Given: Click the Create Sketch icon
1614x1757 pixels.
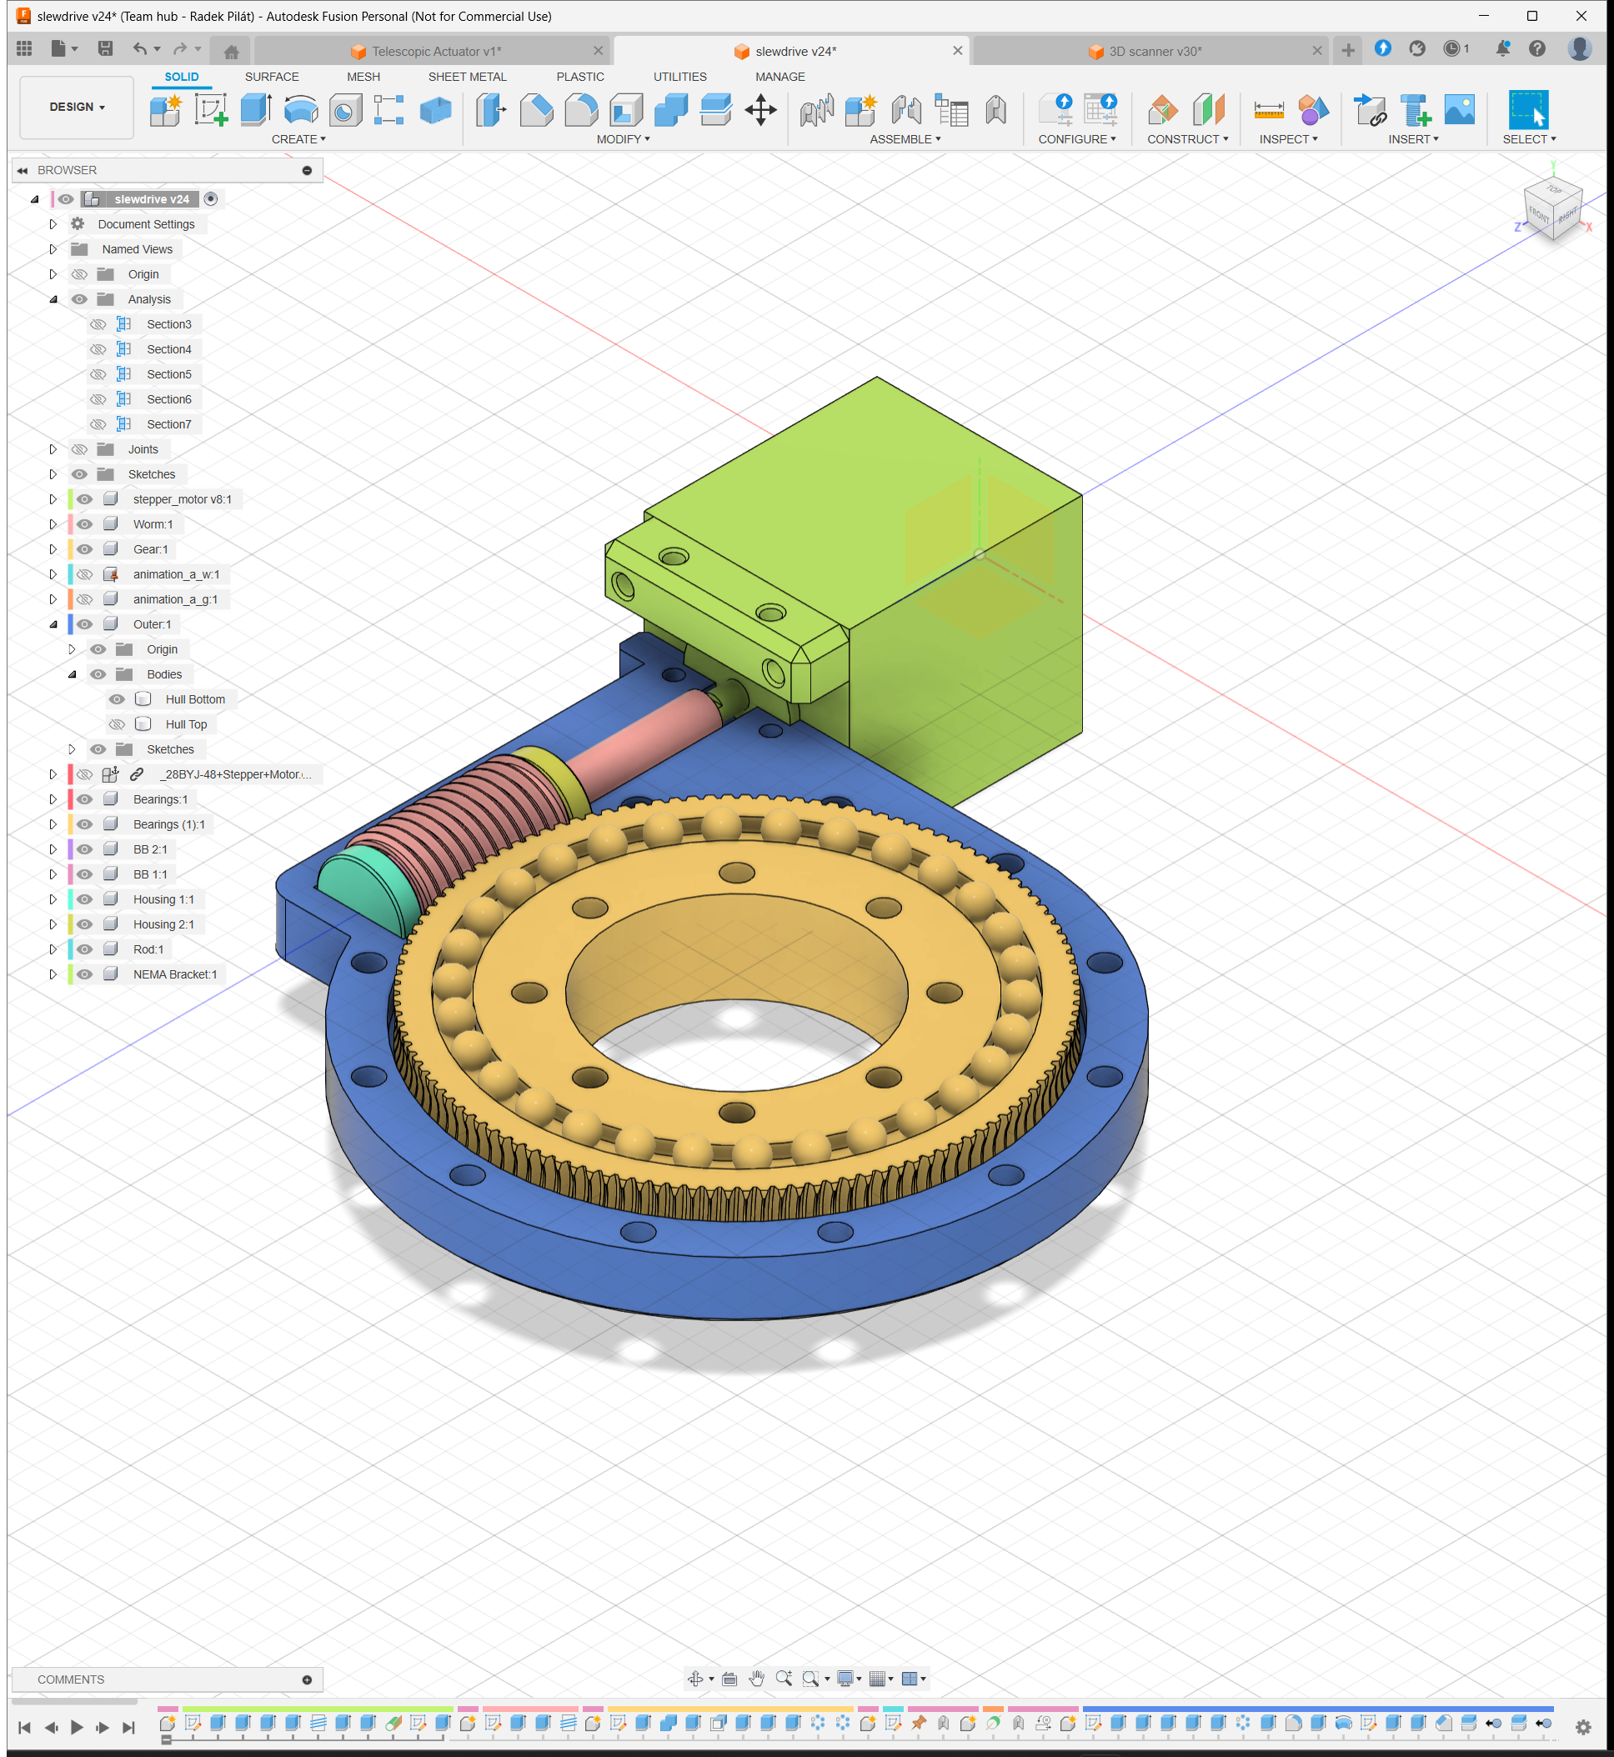Looking at the screenshot, I should click(210, 110).
